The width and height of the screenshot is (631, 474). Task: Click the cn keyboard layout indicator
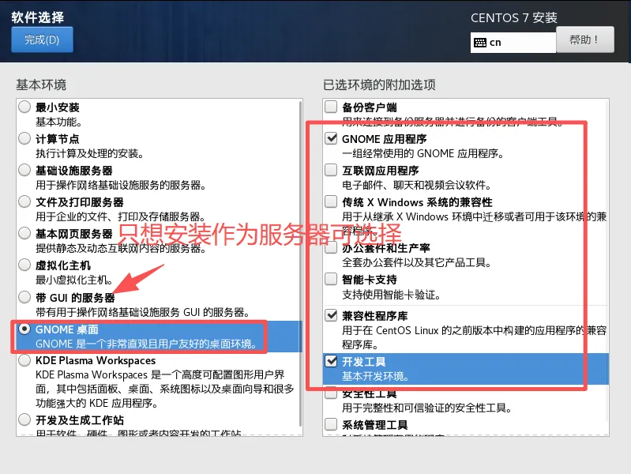coord(513,43)
